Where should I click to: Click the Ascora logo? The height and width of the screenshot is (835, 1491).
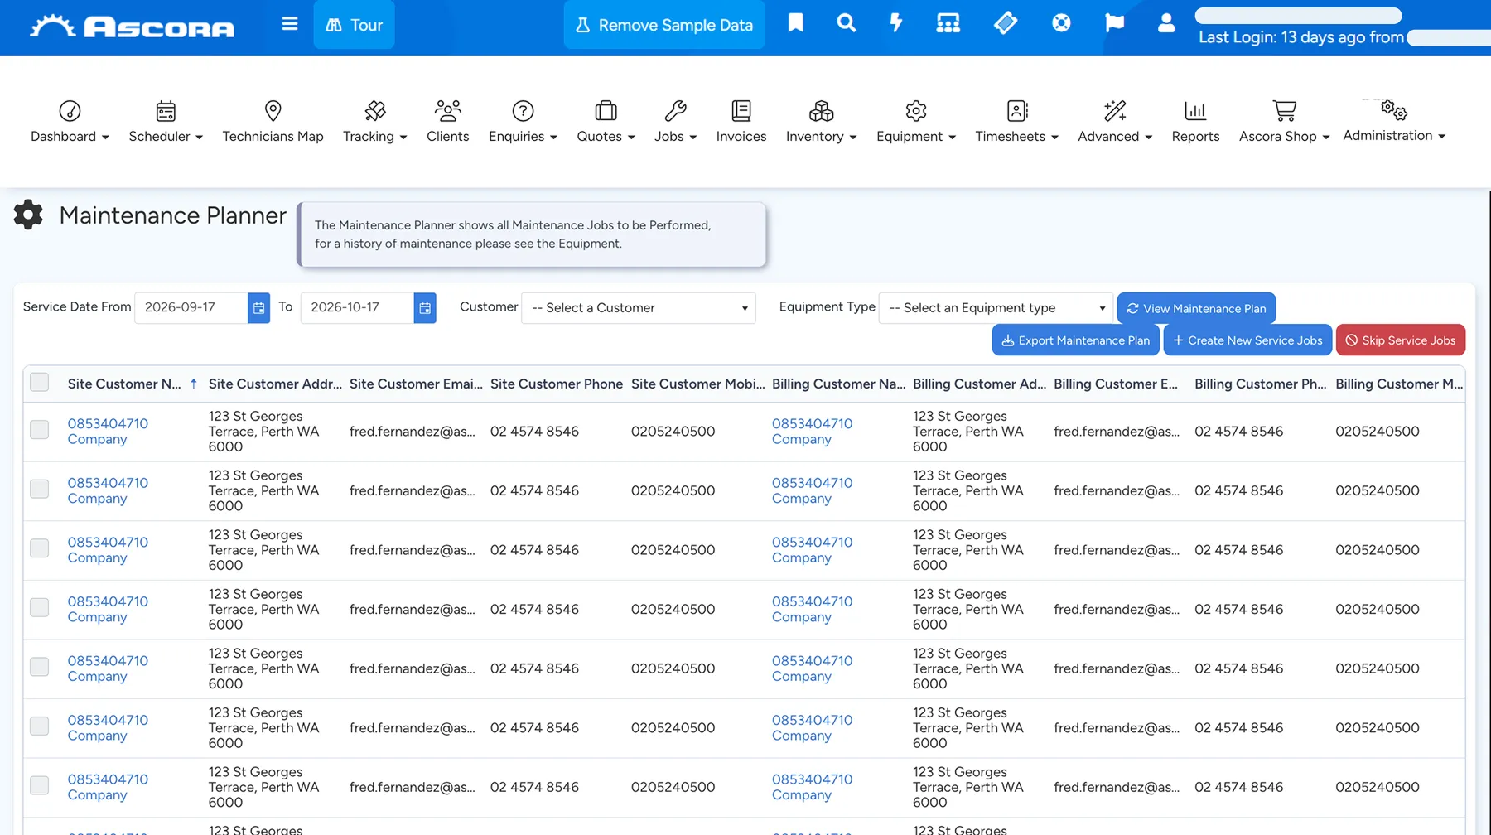133,27
